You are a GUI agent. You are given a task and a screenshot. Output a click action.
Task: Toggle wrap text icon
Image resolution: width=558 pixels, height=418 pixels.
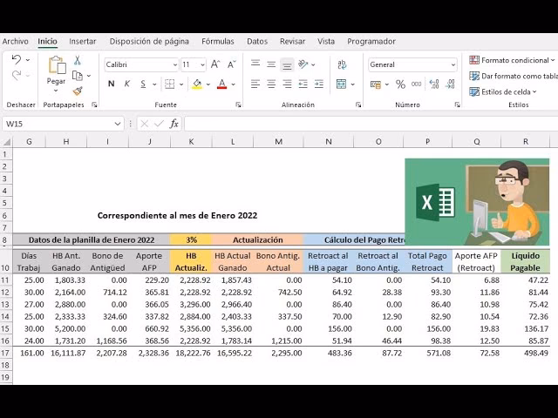click(342, 64)
